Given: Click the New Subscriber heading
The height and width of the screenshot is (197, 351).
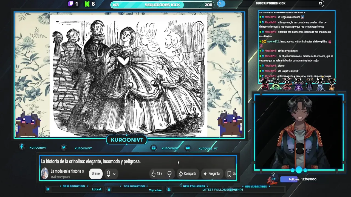Looking at the screenshot, I should pos(256,187).
